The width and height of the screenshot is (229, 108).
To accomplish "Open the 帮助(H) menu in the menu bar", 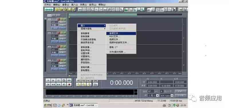I will 102,5.
